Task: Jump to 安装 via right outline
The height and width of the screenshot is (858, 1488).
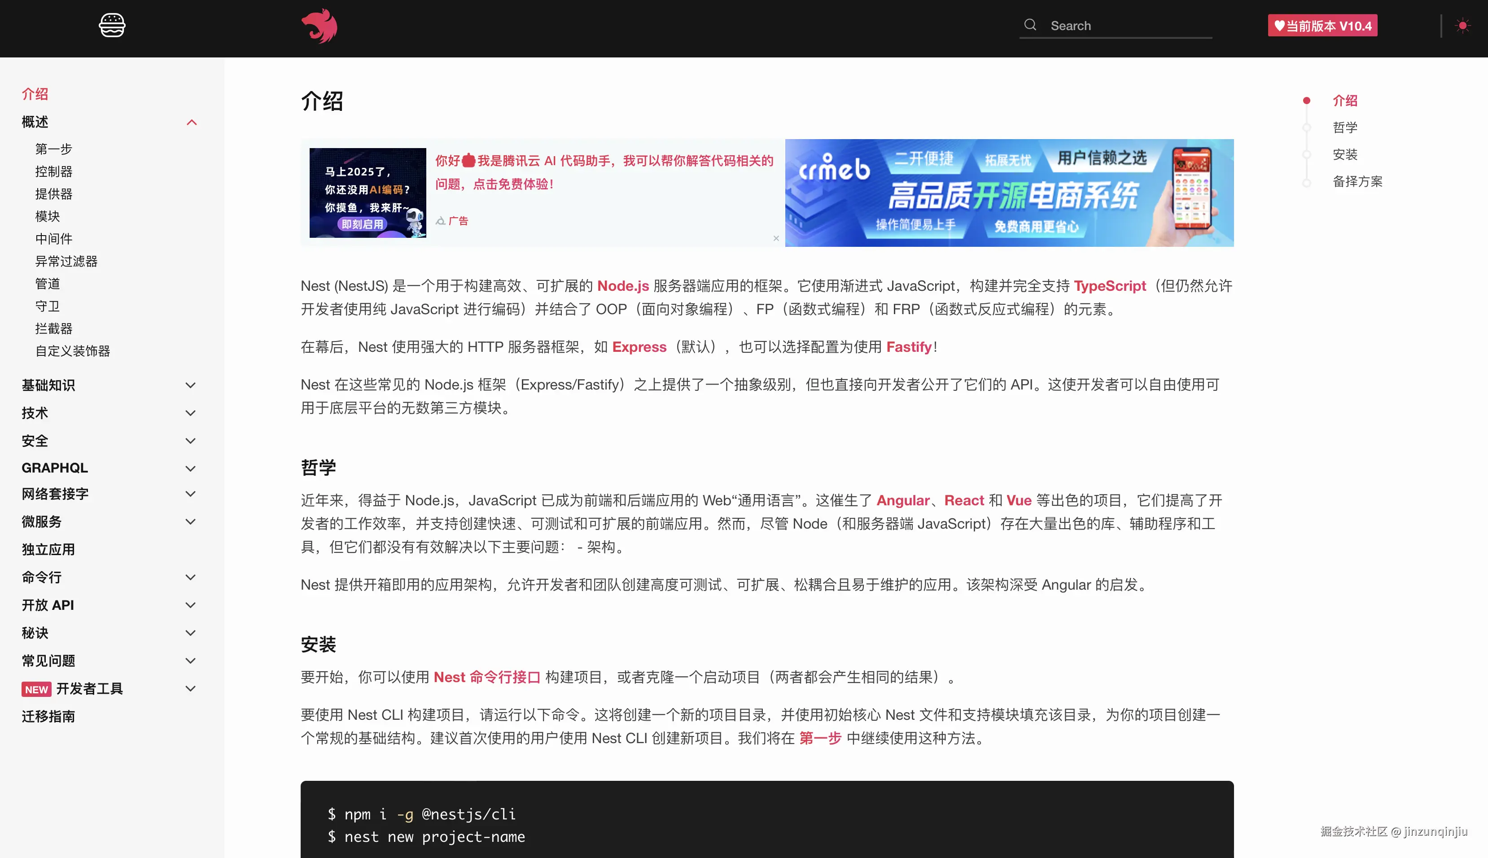Action: coord(1346,154)
